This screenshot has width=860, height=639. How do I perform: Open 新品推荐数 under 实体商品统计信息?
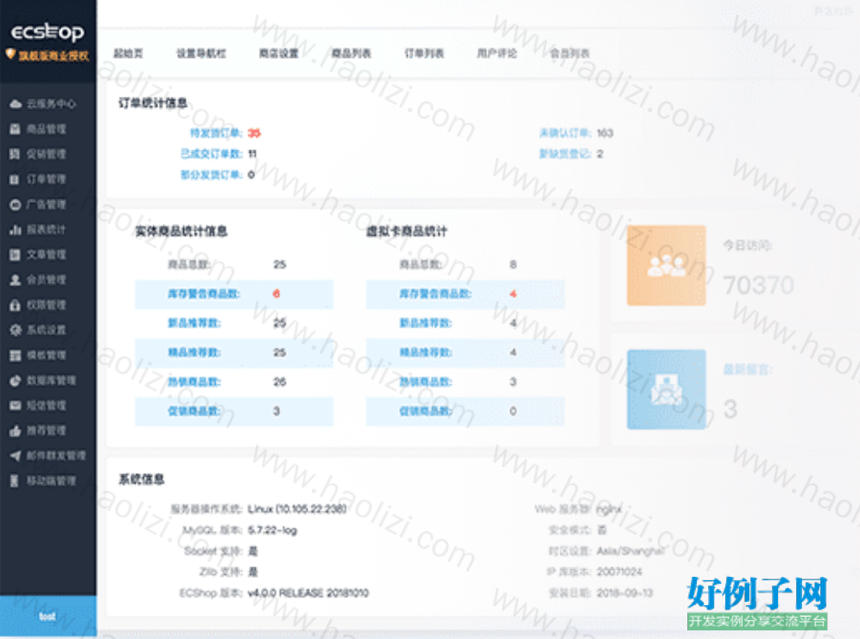pyautogui.click(x=194, y=323)
